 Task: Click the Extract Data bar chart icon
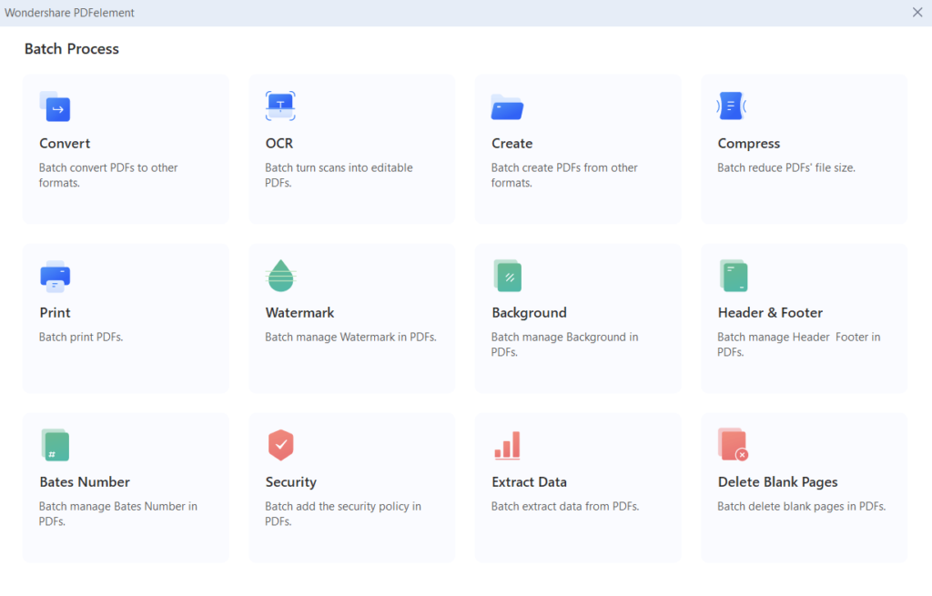(507, 446)
